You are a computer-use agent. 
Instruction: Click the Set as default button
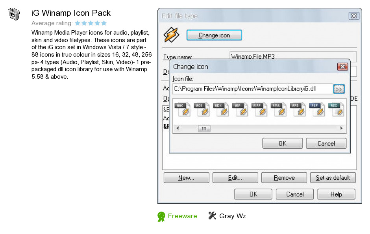[x=333, y=178]
